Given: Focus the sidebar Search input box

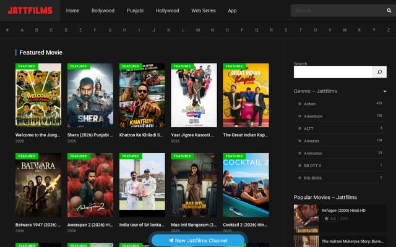Looking at the screenshot, I should 333,72.
